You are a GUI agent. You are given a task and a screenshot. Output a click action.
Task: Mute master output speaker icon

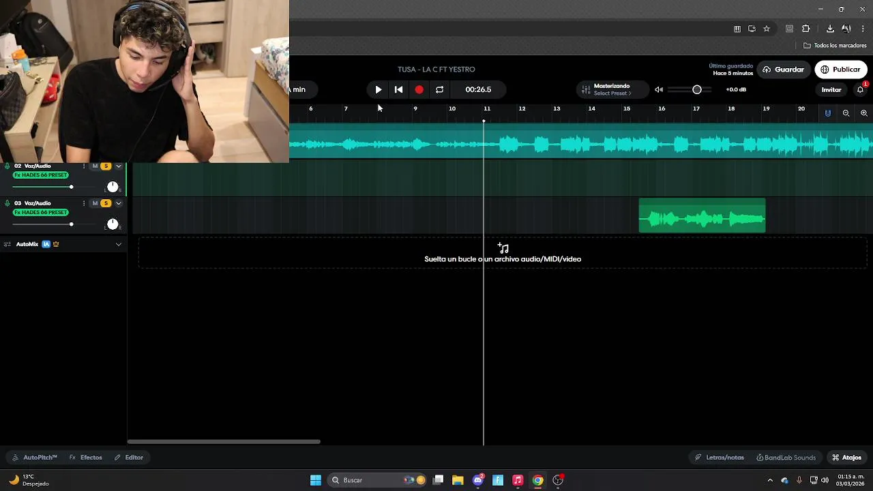pos(659,89)
